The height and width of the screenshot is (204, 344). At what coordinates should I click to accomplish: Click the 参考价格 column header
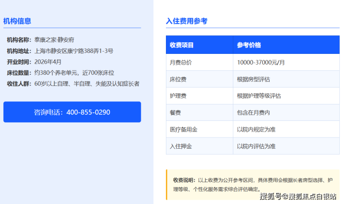[286, 45]
